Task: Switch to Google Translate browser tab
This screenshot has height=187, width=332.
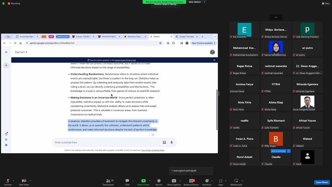Action: (x=187, y=37)
